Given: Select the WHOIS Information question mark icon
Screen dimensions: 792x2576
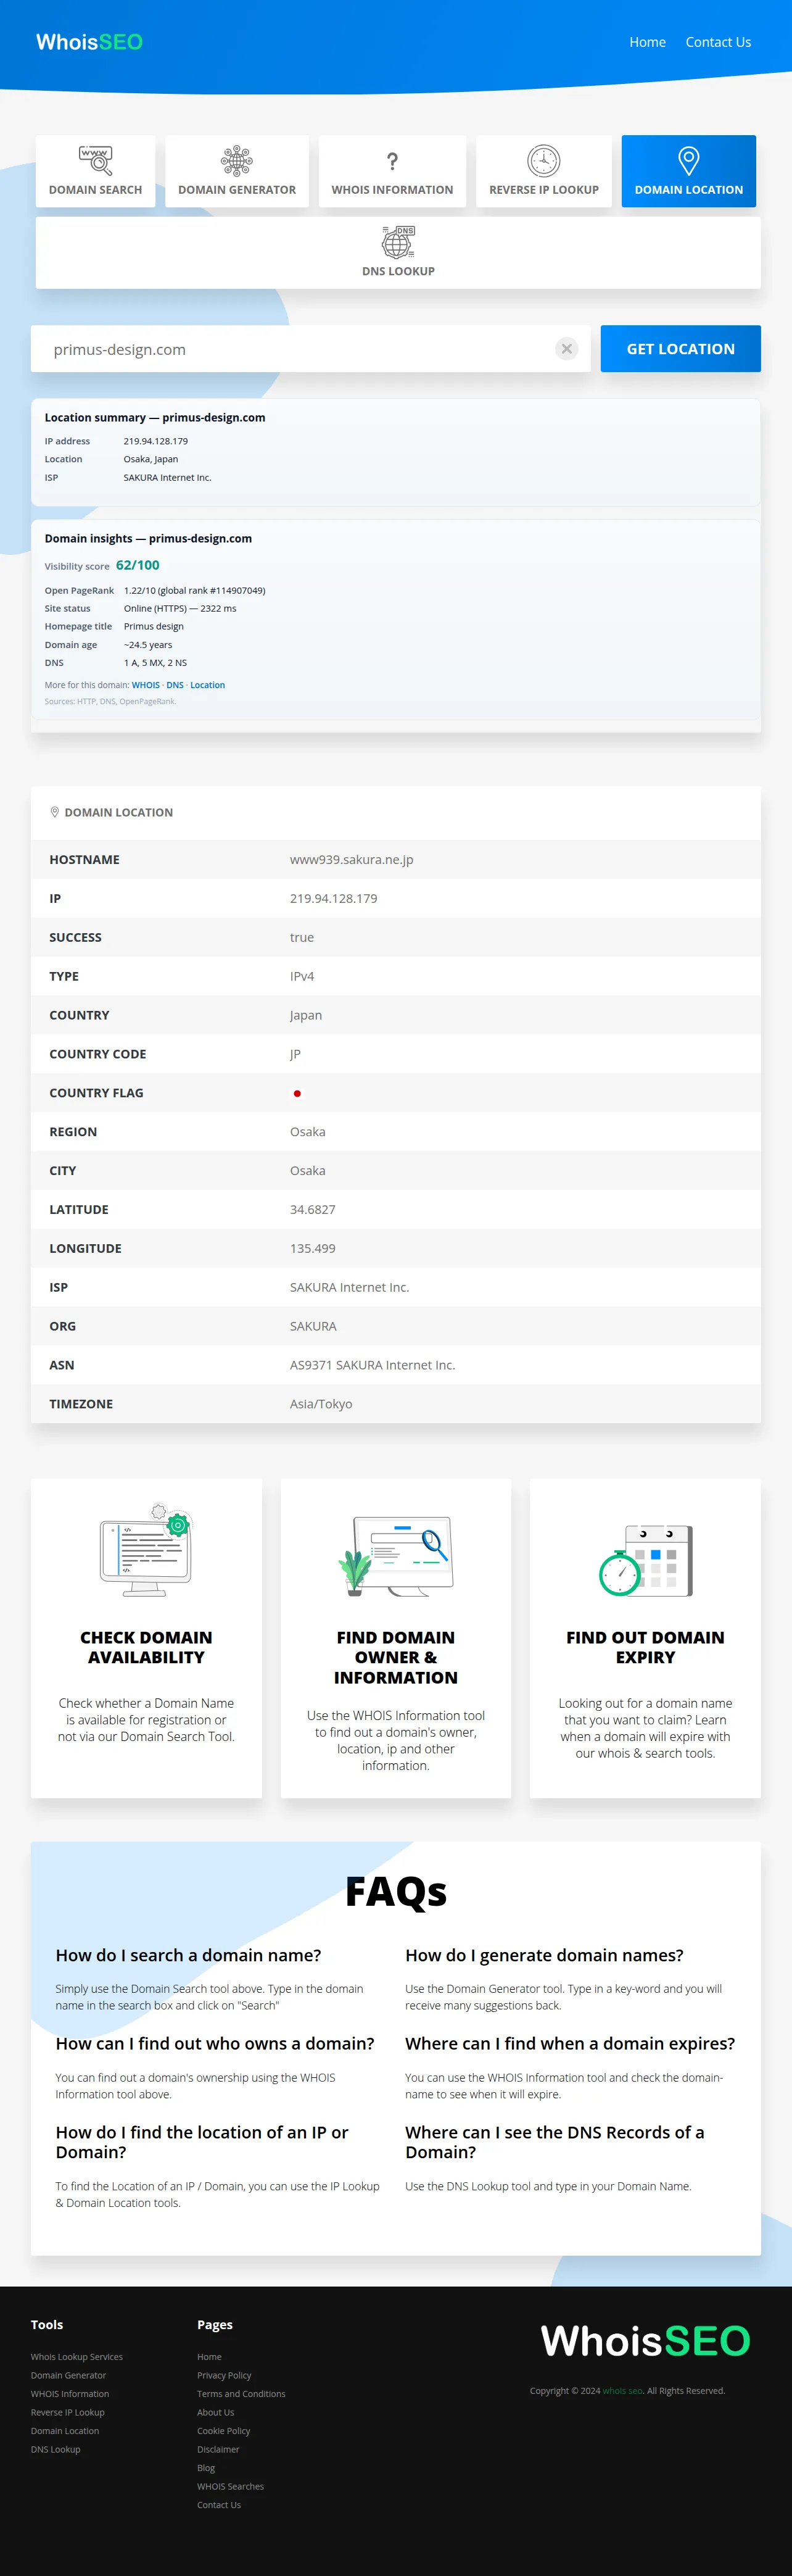Looking at the screenshot, I should [x=392, y=161].
